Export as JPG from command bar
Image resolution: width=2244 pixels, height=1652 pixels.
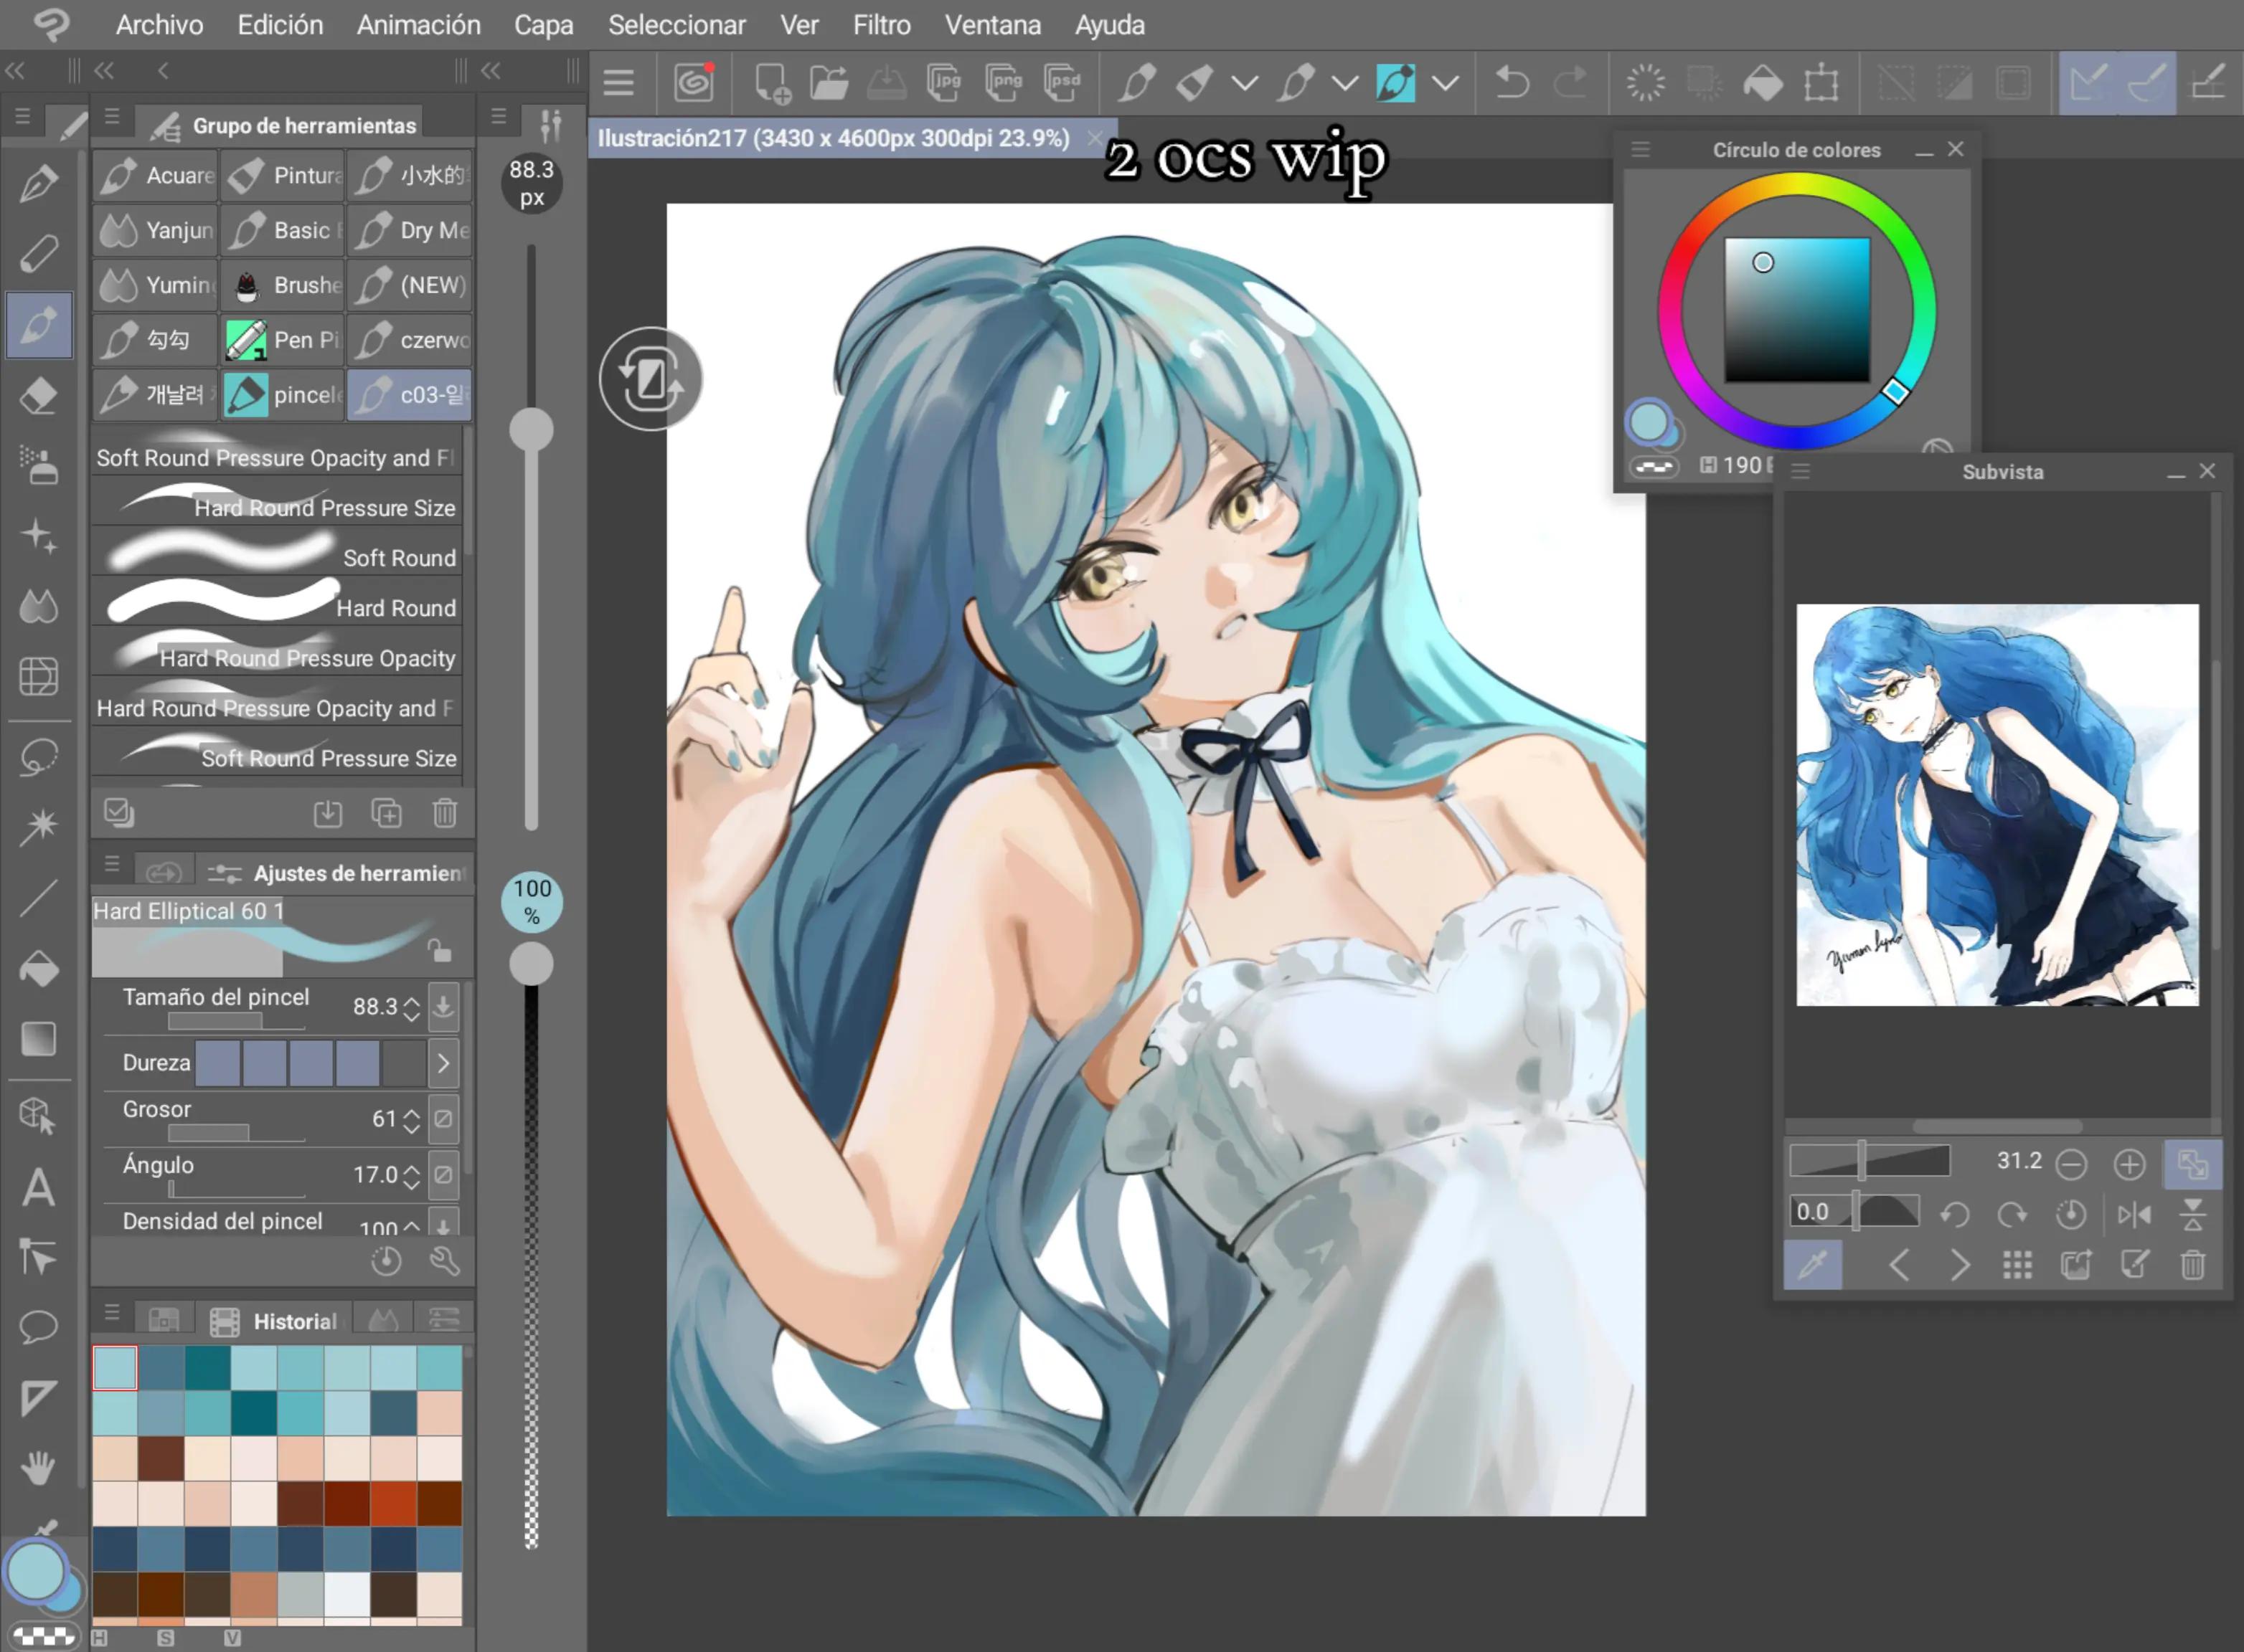pos(943,83)
